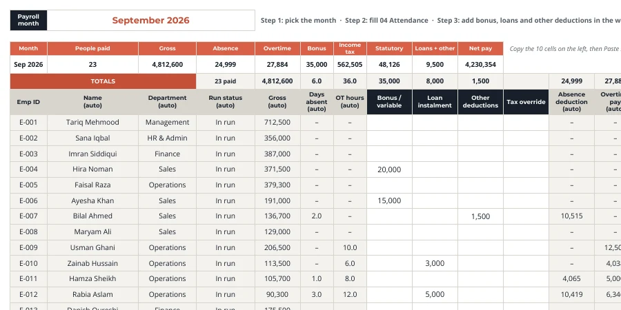Click gross amount 712,500

click(277, 123)
